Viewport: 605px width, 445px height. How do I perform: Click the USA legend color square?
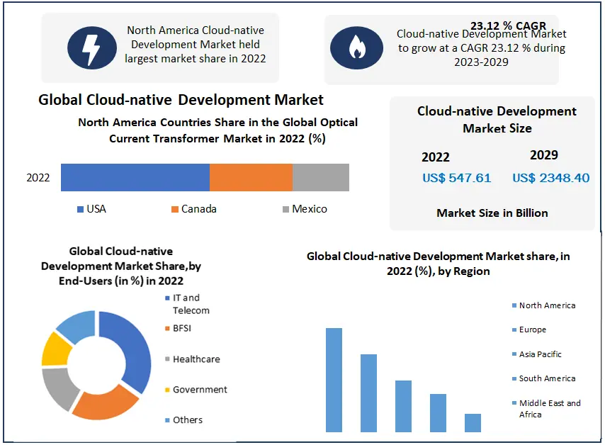[x=80, y=209]
